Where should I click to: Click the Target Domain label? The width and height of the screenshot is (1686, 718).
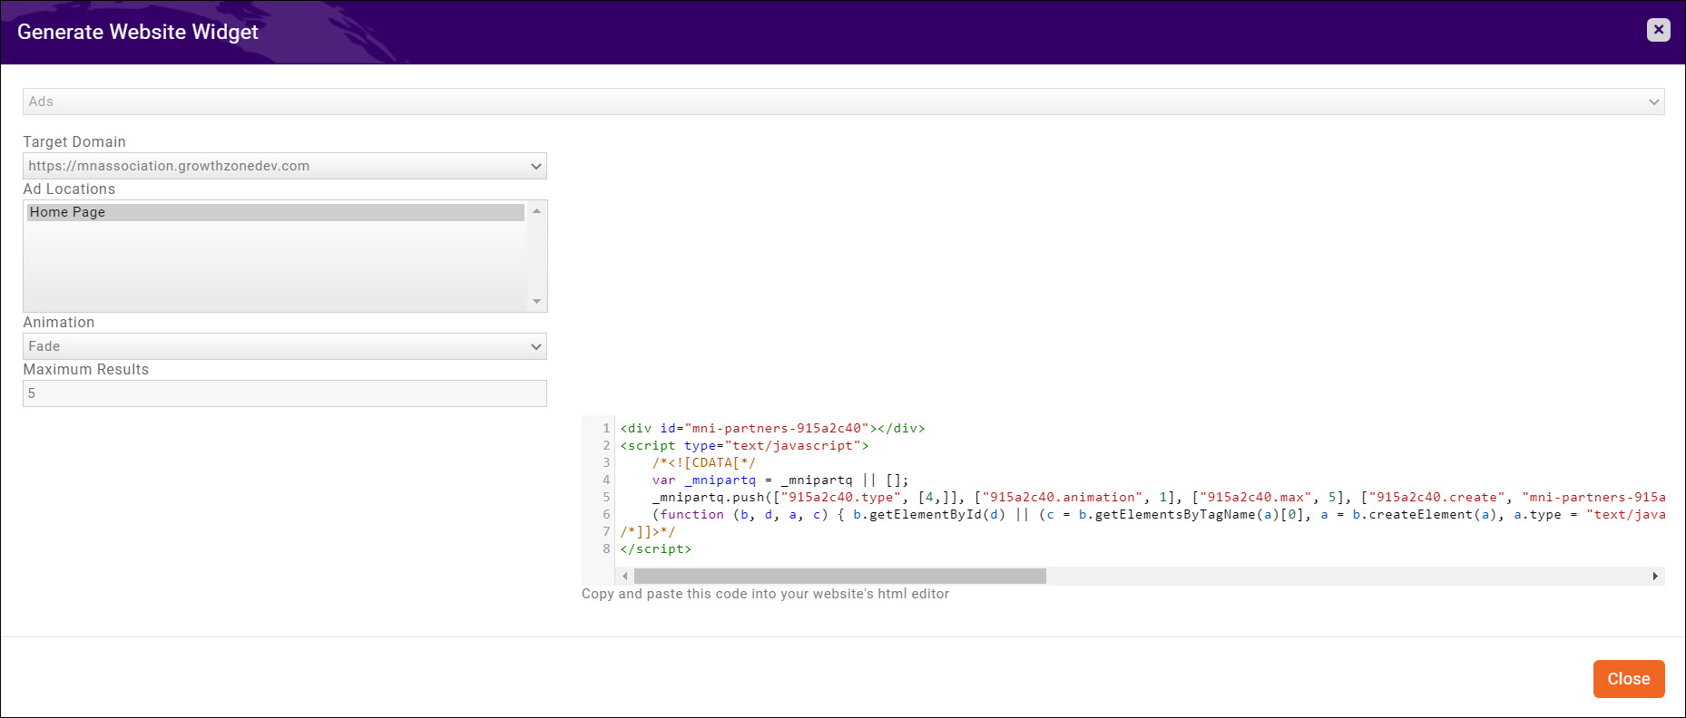click(x=74, y=141)
